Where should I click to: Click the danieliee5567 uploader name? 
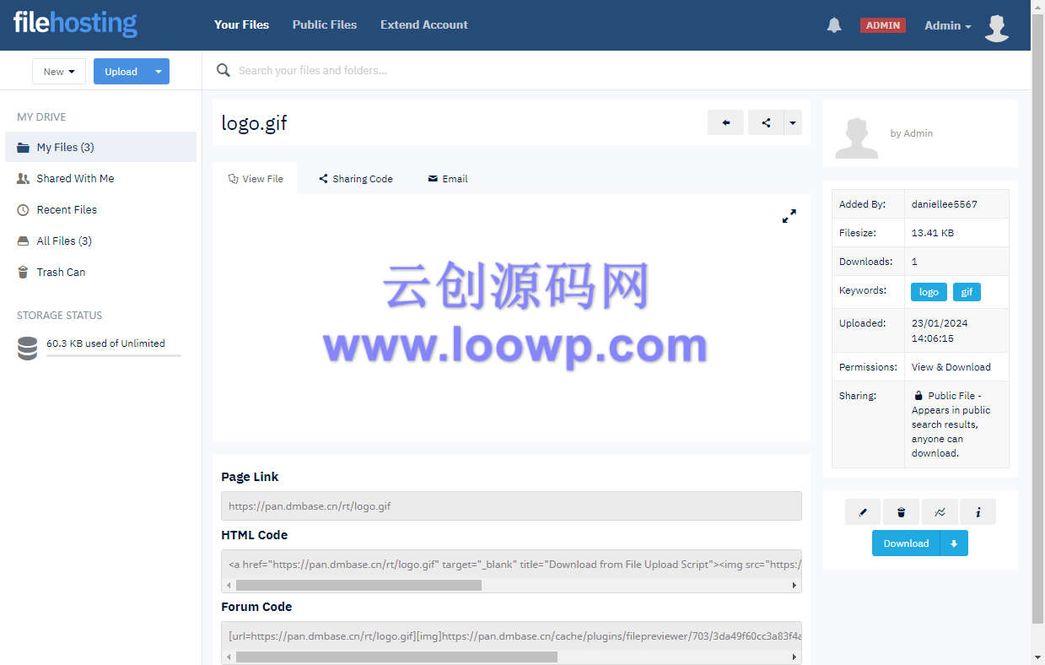pos(944,204)
